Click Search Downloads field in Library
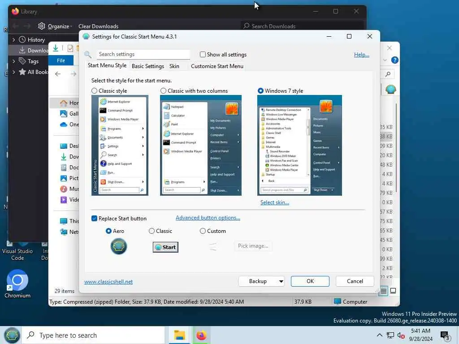Image resolution: width=459 pixels, height=344 pixels. 302,26
